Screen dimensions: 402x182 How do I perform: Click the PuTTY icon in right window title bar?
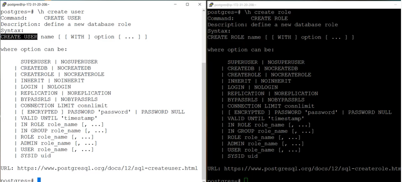[211, 4]
